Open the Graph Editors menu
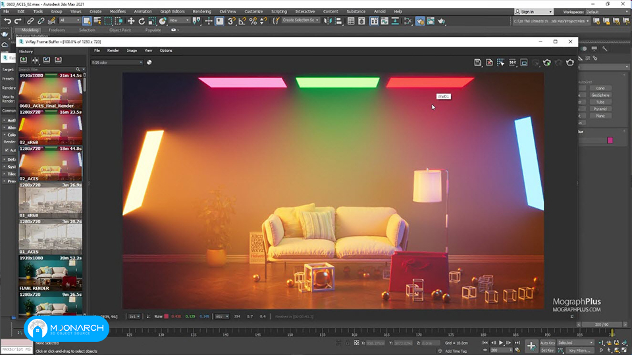This screenshot has width=632, height=355. [172, 12]
